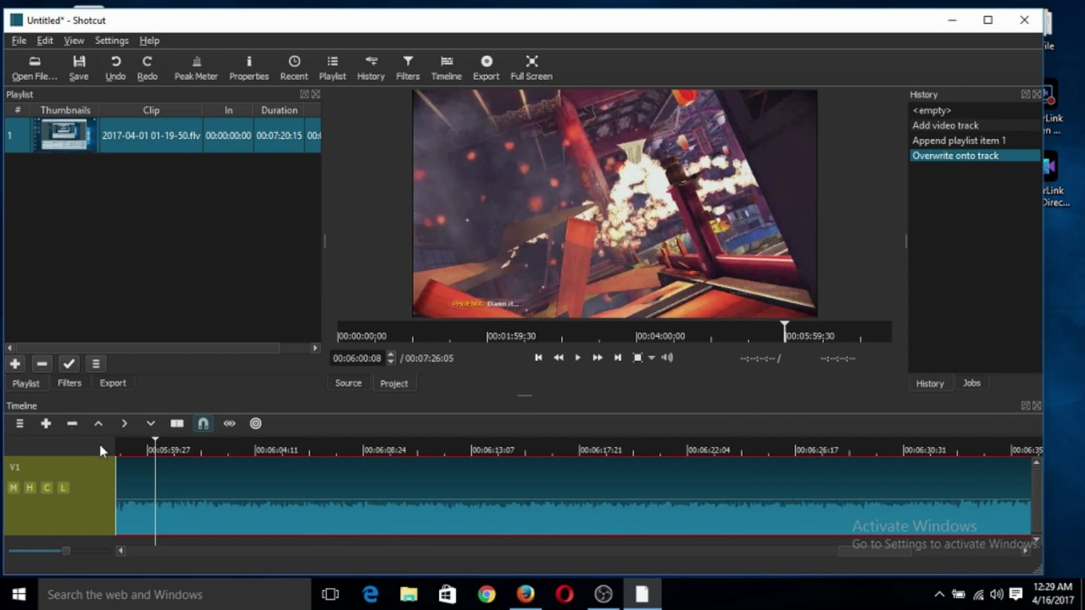
Task: Add the source to playlist with plus
Action: pos(15,363)
